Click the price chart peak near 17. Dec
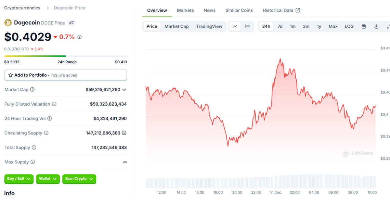Screen dimensions: 390x204 [280, 59]
